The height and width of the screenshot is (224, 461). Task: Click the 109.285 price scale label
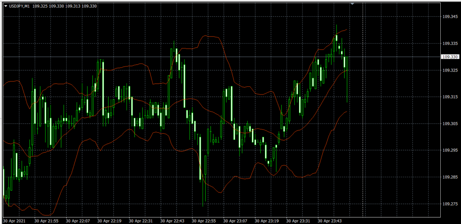[x=450, y=177]
